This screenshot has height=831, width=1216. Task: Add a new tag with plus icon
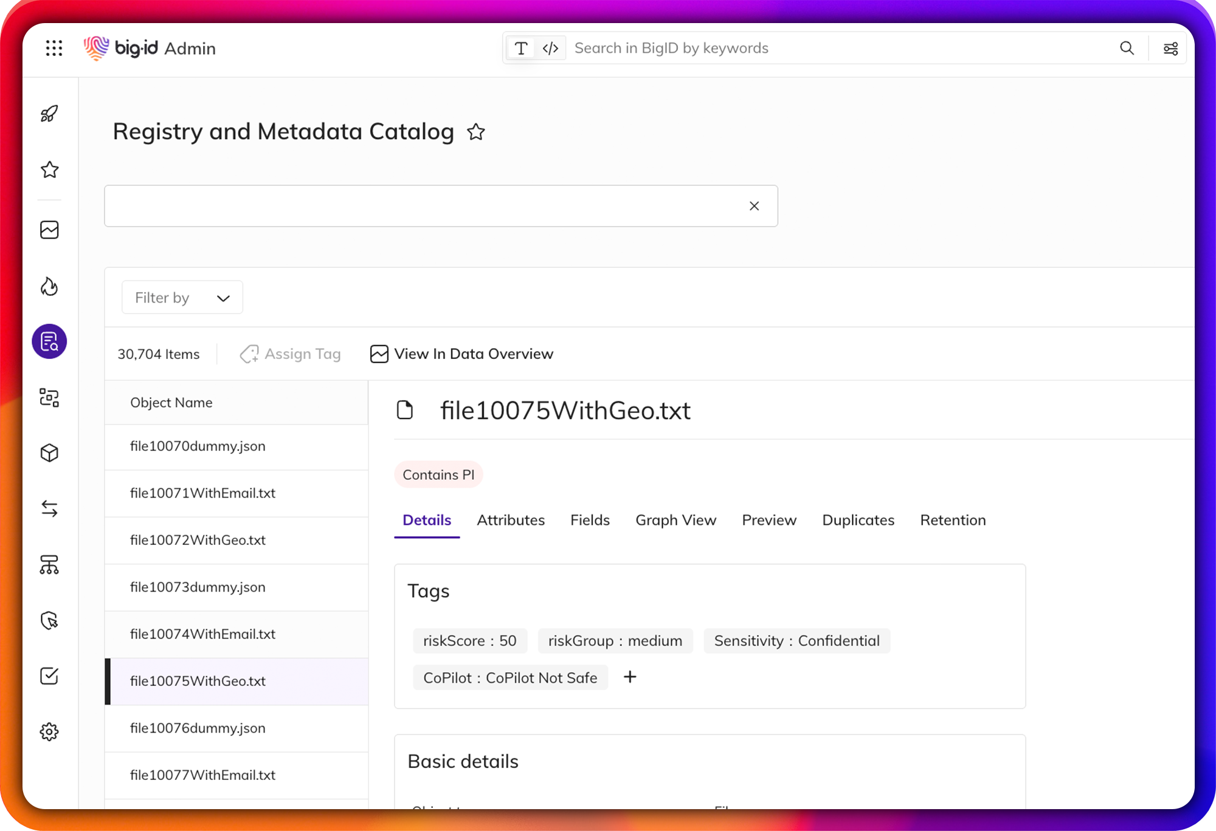click(630, 677)
